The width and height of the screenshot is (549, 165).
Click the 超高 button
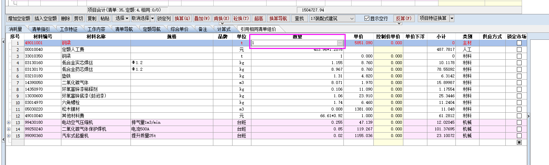pyautogui.click(x=259, y=18)
